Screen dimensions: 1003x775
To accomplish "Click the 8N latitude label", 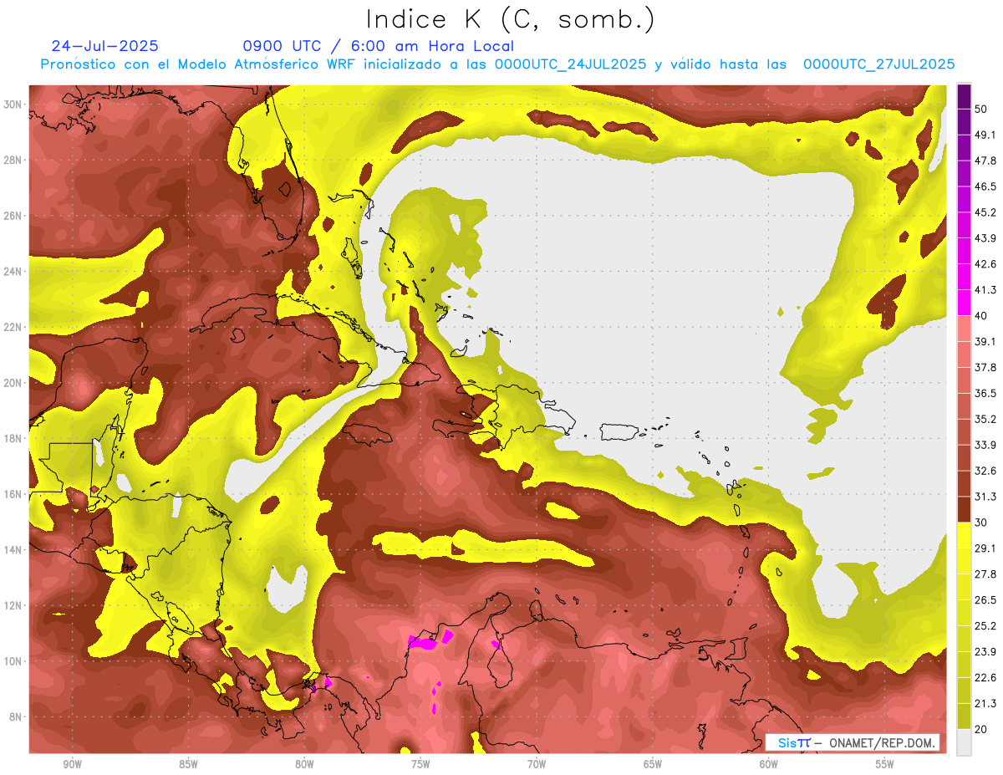I will 15,716.
